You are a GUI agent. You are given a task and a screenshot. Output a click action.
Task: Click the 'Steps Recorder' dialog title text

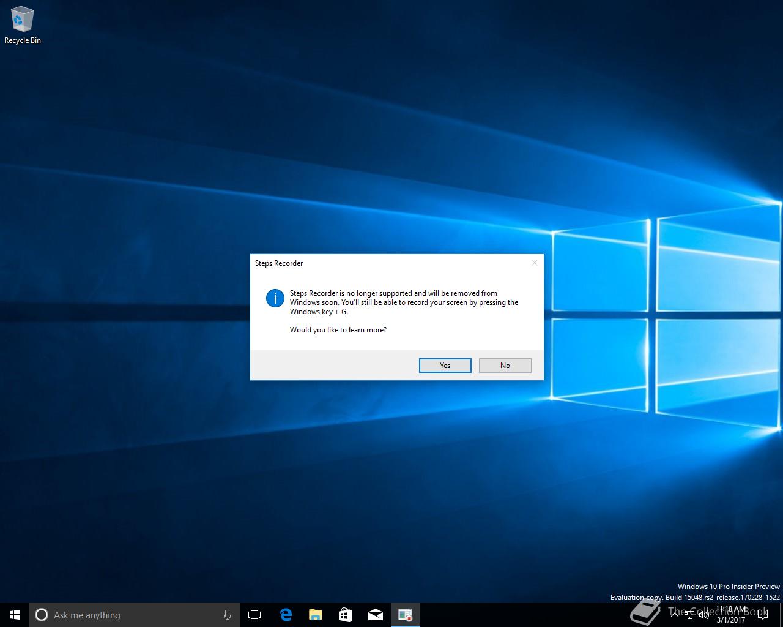pyautogui.click(x=279, y=263)
